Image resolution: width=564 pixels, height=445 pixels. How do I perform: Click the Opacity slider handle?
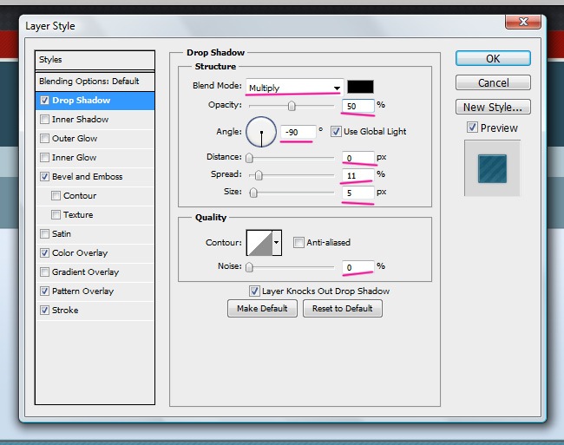coord(292,107)
